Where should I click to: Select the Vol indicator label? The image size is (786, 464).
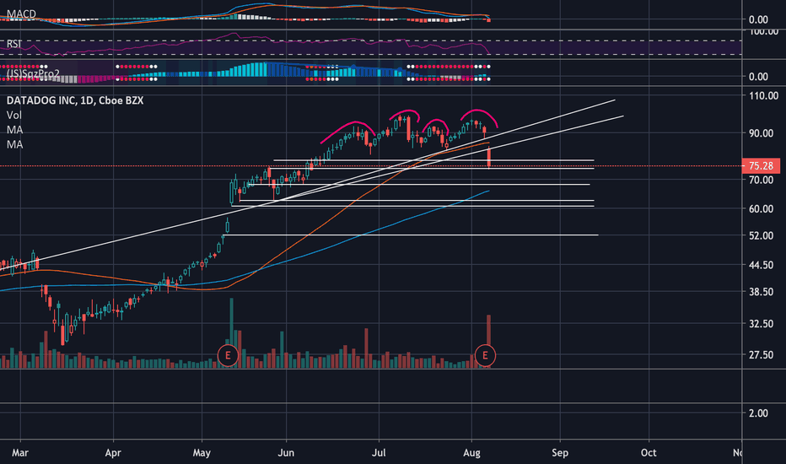[14, 116]
